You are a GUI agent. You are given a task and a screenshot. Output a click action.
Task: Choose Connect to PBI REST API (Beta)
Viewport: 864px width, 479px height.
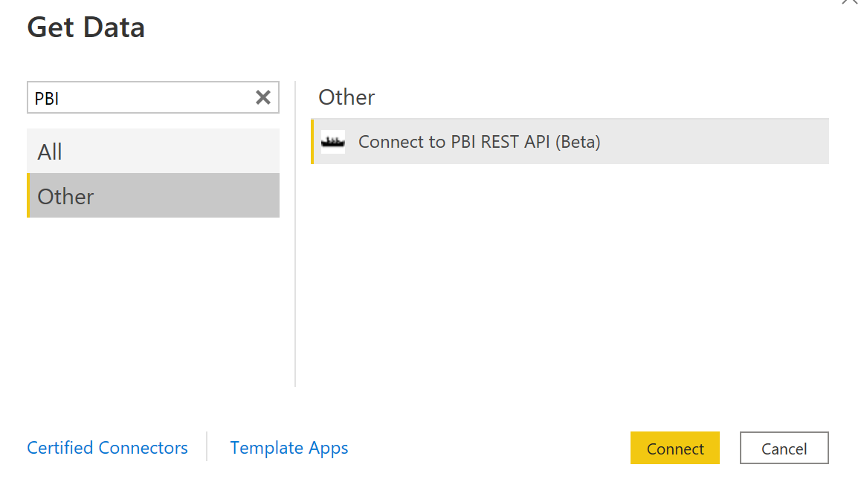479,142
